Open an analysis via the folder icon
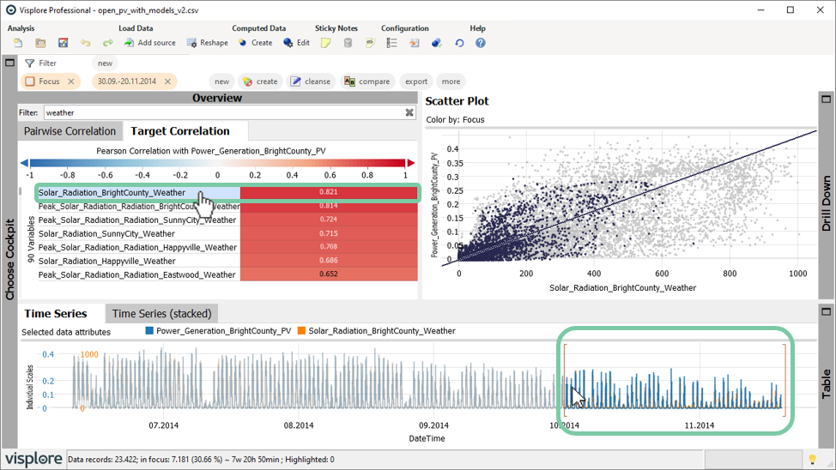Image resolution: width=836 pixels, height=470 pixels. (40, 43)
